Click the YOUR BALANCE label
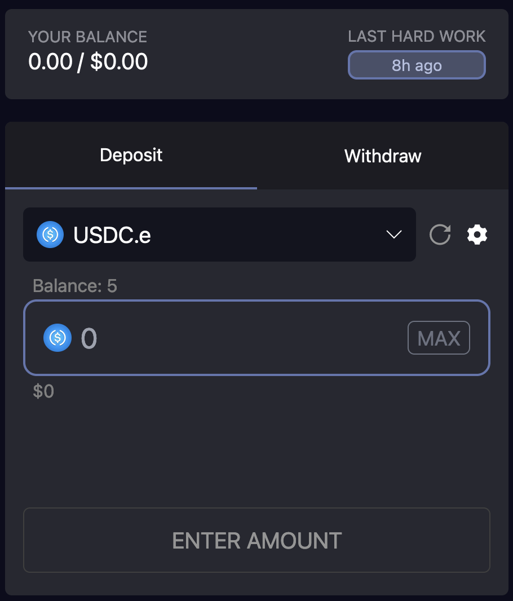The image size is (513, 601). click(x=87, y=37)
